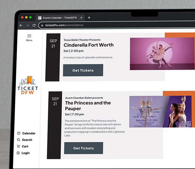Get Tickets for Cinderella Fort Worth
Screen dimensions: 195x169
click(83, 70)
